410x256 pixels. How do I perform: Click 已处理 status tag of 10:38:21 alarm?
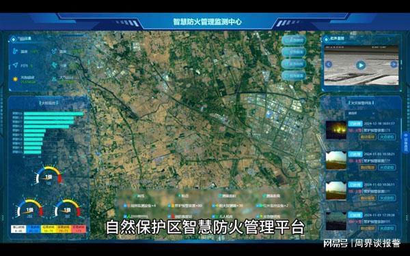click(x=355, y=154)
